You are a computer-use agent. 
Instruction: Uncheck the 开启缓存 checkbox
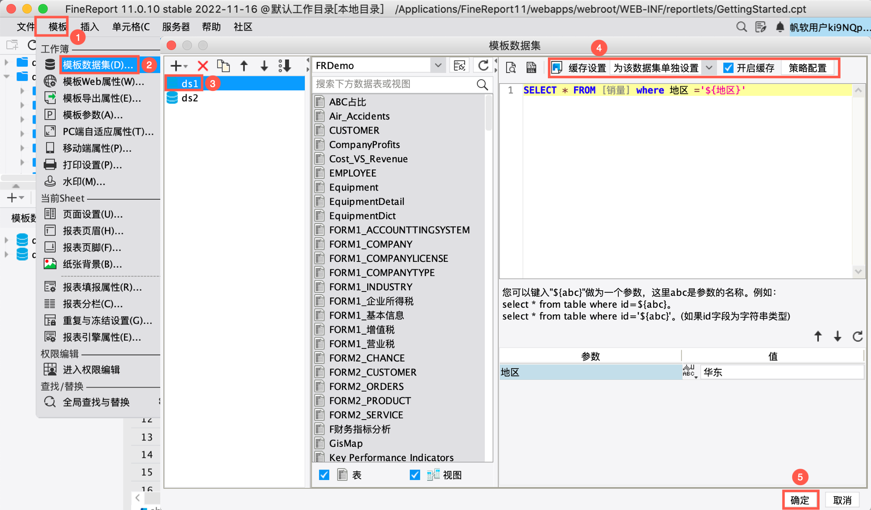coord(728,68)
